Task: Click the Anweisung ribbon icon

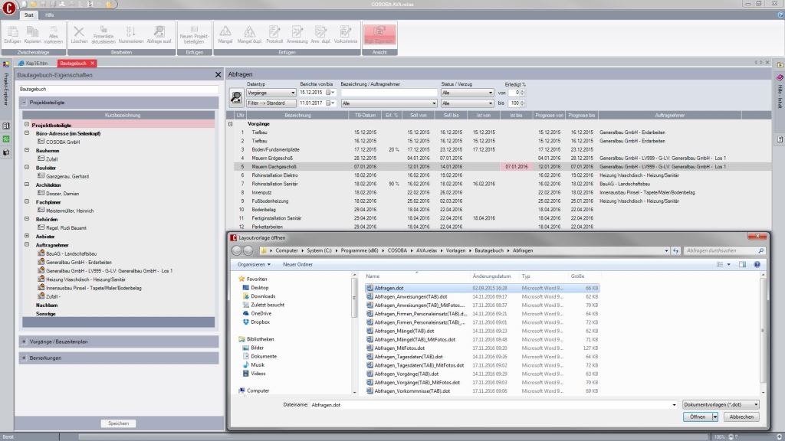Action: (x=295, y=34)
